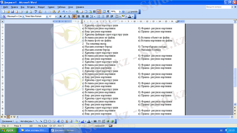The width and height of the screenshot is (237, 133).
Task: Click the Автофигуры button
Action: click(x=27, y=121)
